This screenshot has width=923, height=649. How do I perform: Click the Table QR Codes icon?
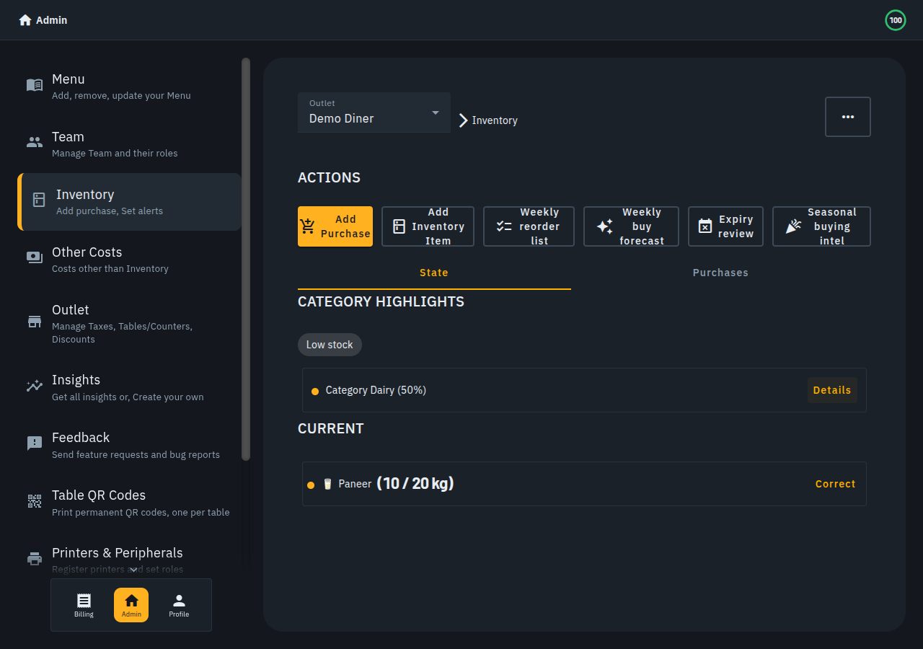[35, 501]
